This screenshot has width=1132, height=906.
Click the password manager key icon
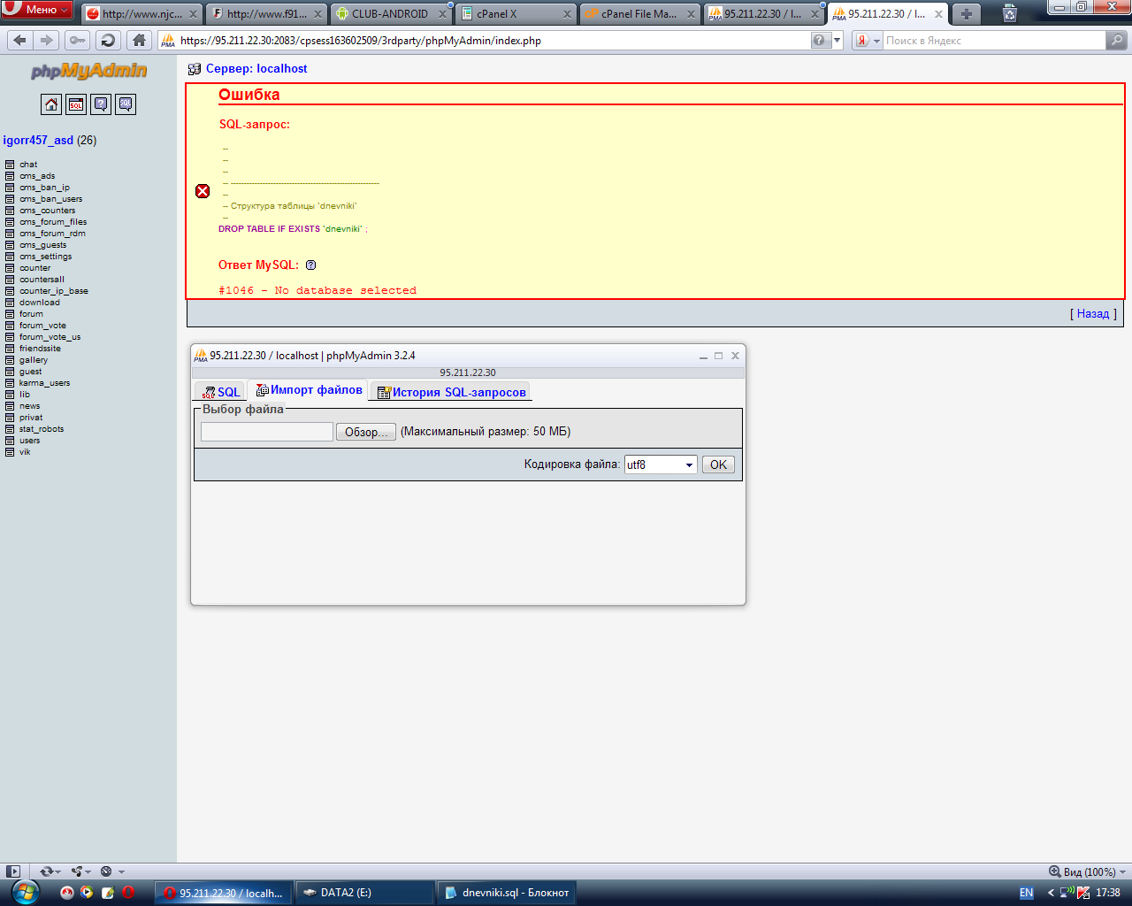pyautogui.click(x=78, y=40)
